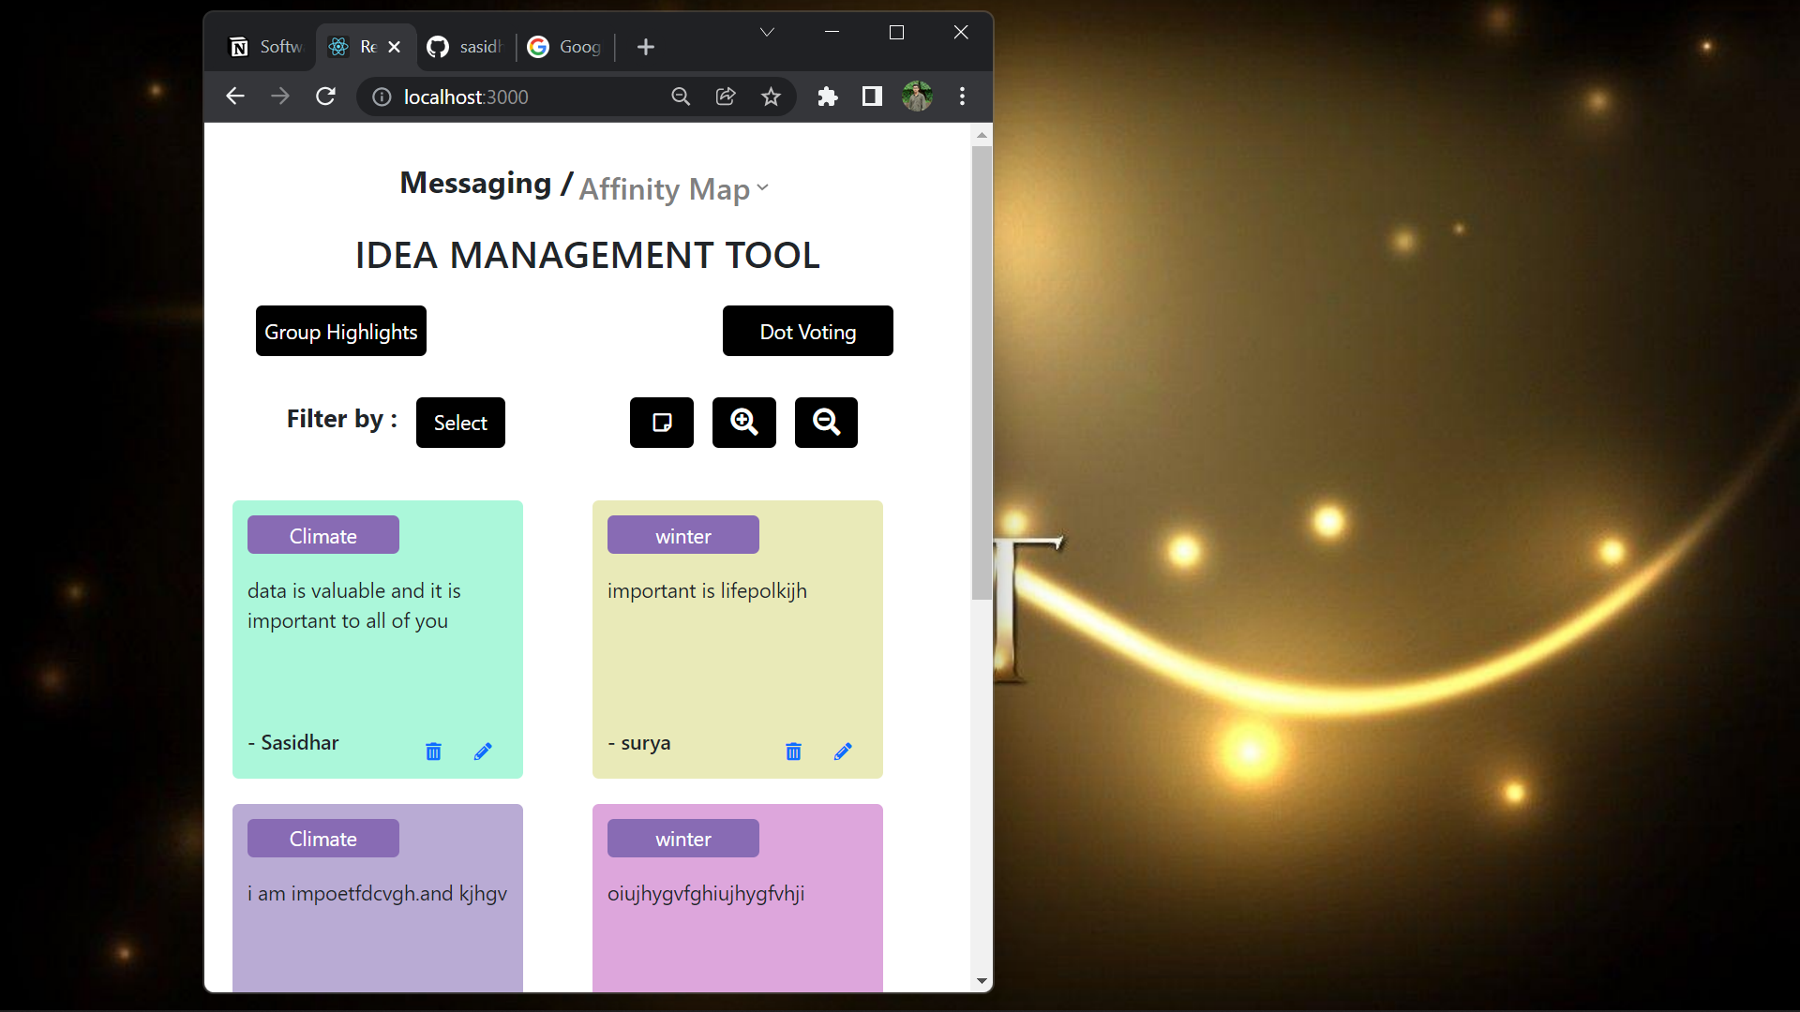1800x1012 pixels.
Task: Close the active React tab
Action: tap(395, 47)
